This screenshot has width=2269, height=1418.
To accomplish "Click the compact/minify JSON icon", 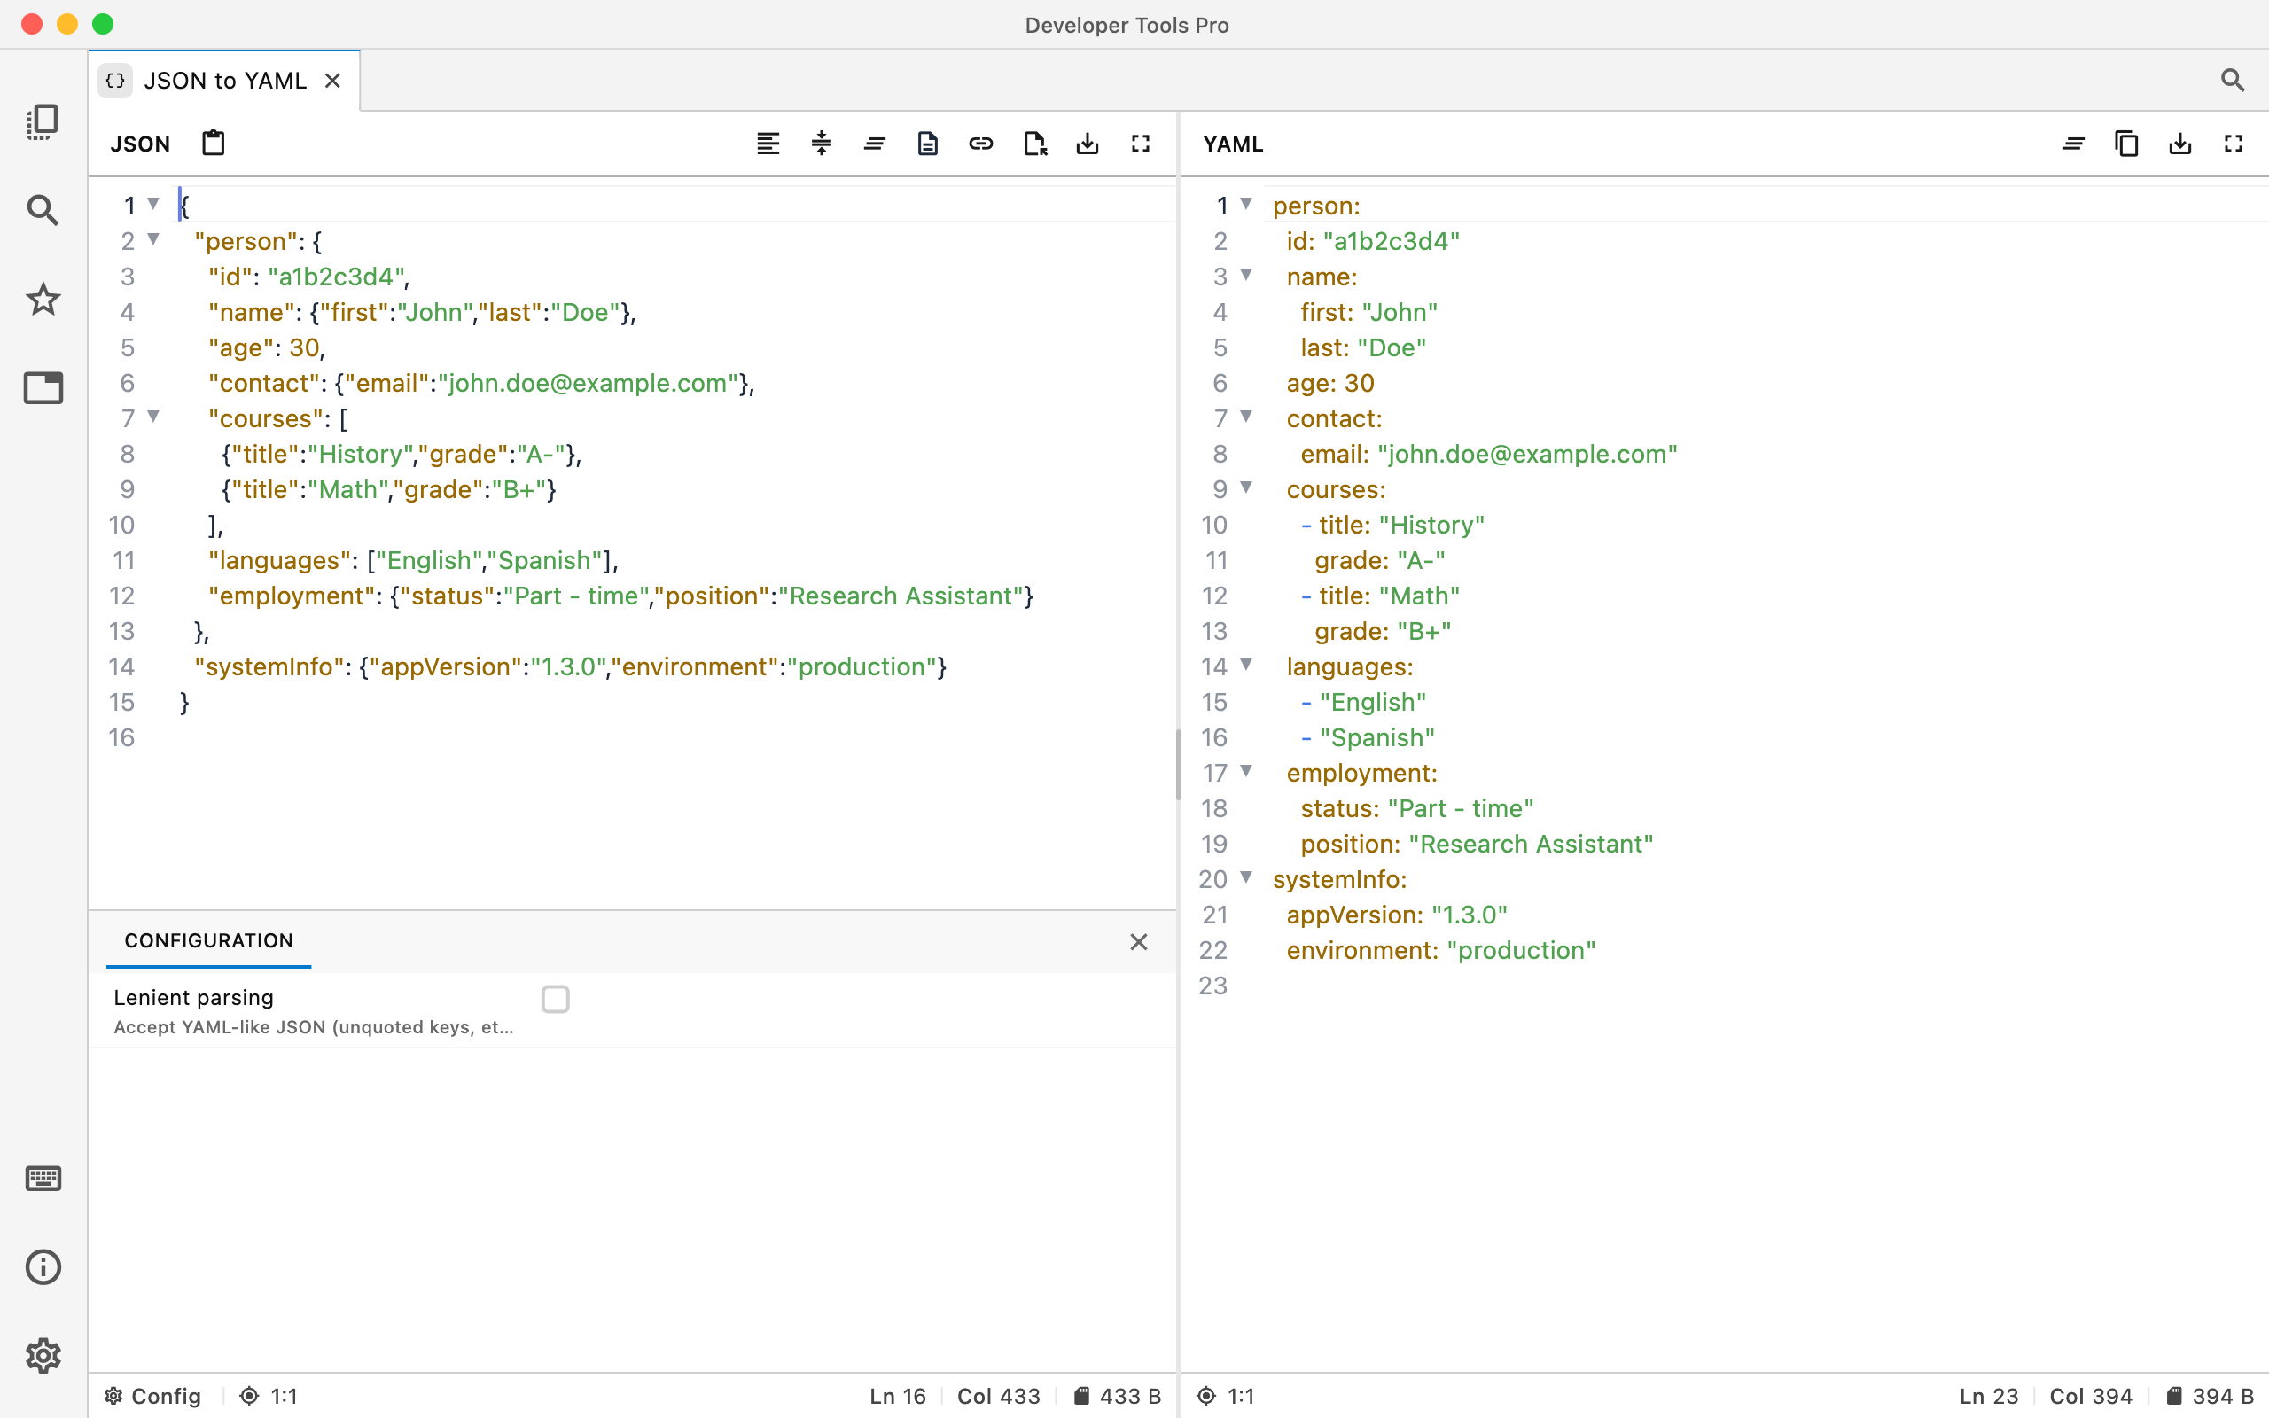I will [822, 144].
